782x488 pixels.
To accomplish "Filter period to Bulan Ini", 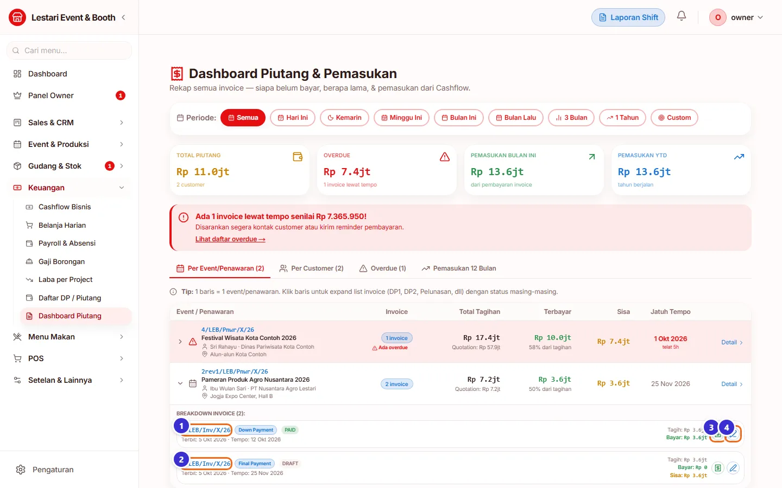I will [x=459, y=118].
